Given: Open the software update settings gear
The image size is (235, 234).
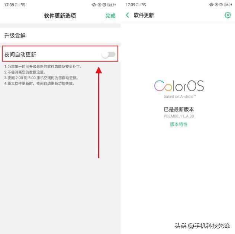Looking at the screenshot, I should 228,15.
